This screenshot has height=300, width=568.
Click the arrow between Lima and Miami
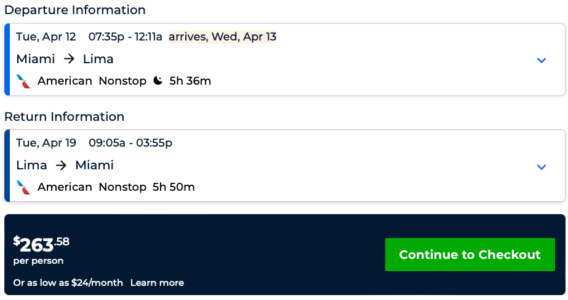pyautogui.click(x=61, y=166)
